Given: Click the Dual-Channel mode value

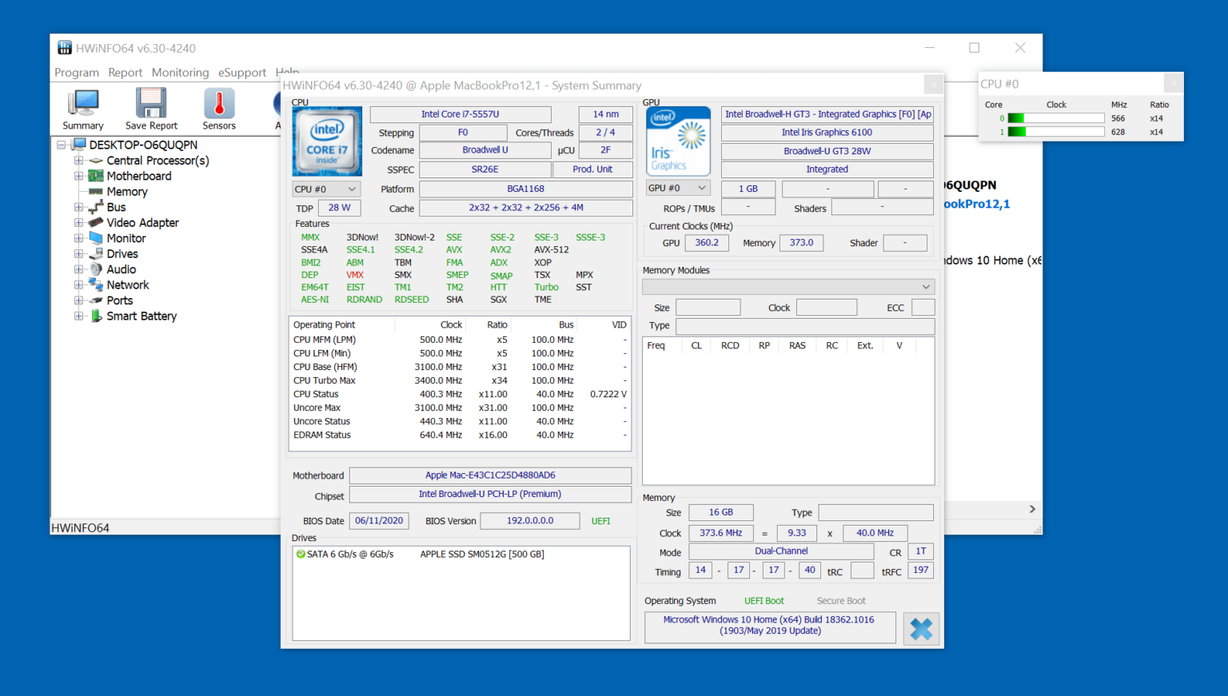Looking at the screenshot, I should [x=781, y=551].
